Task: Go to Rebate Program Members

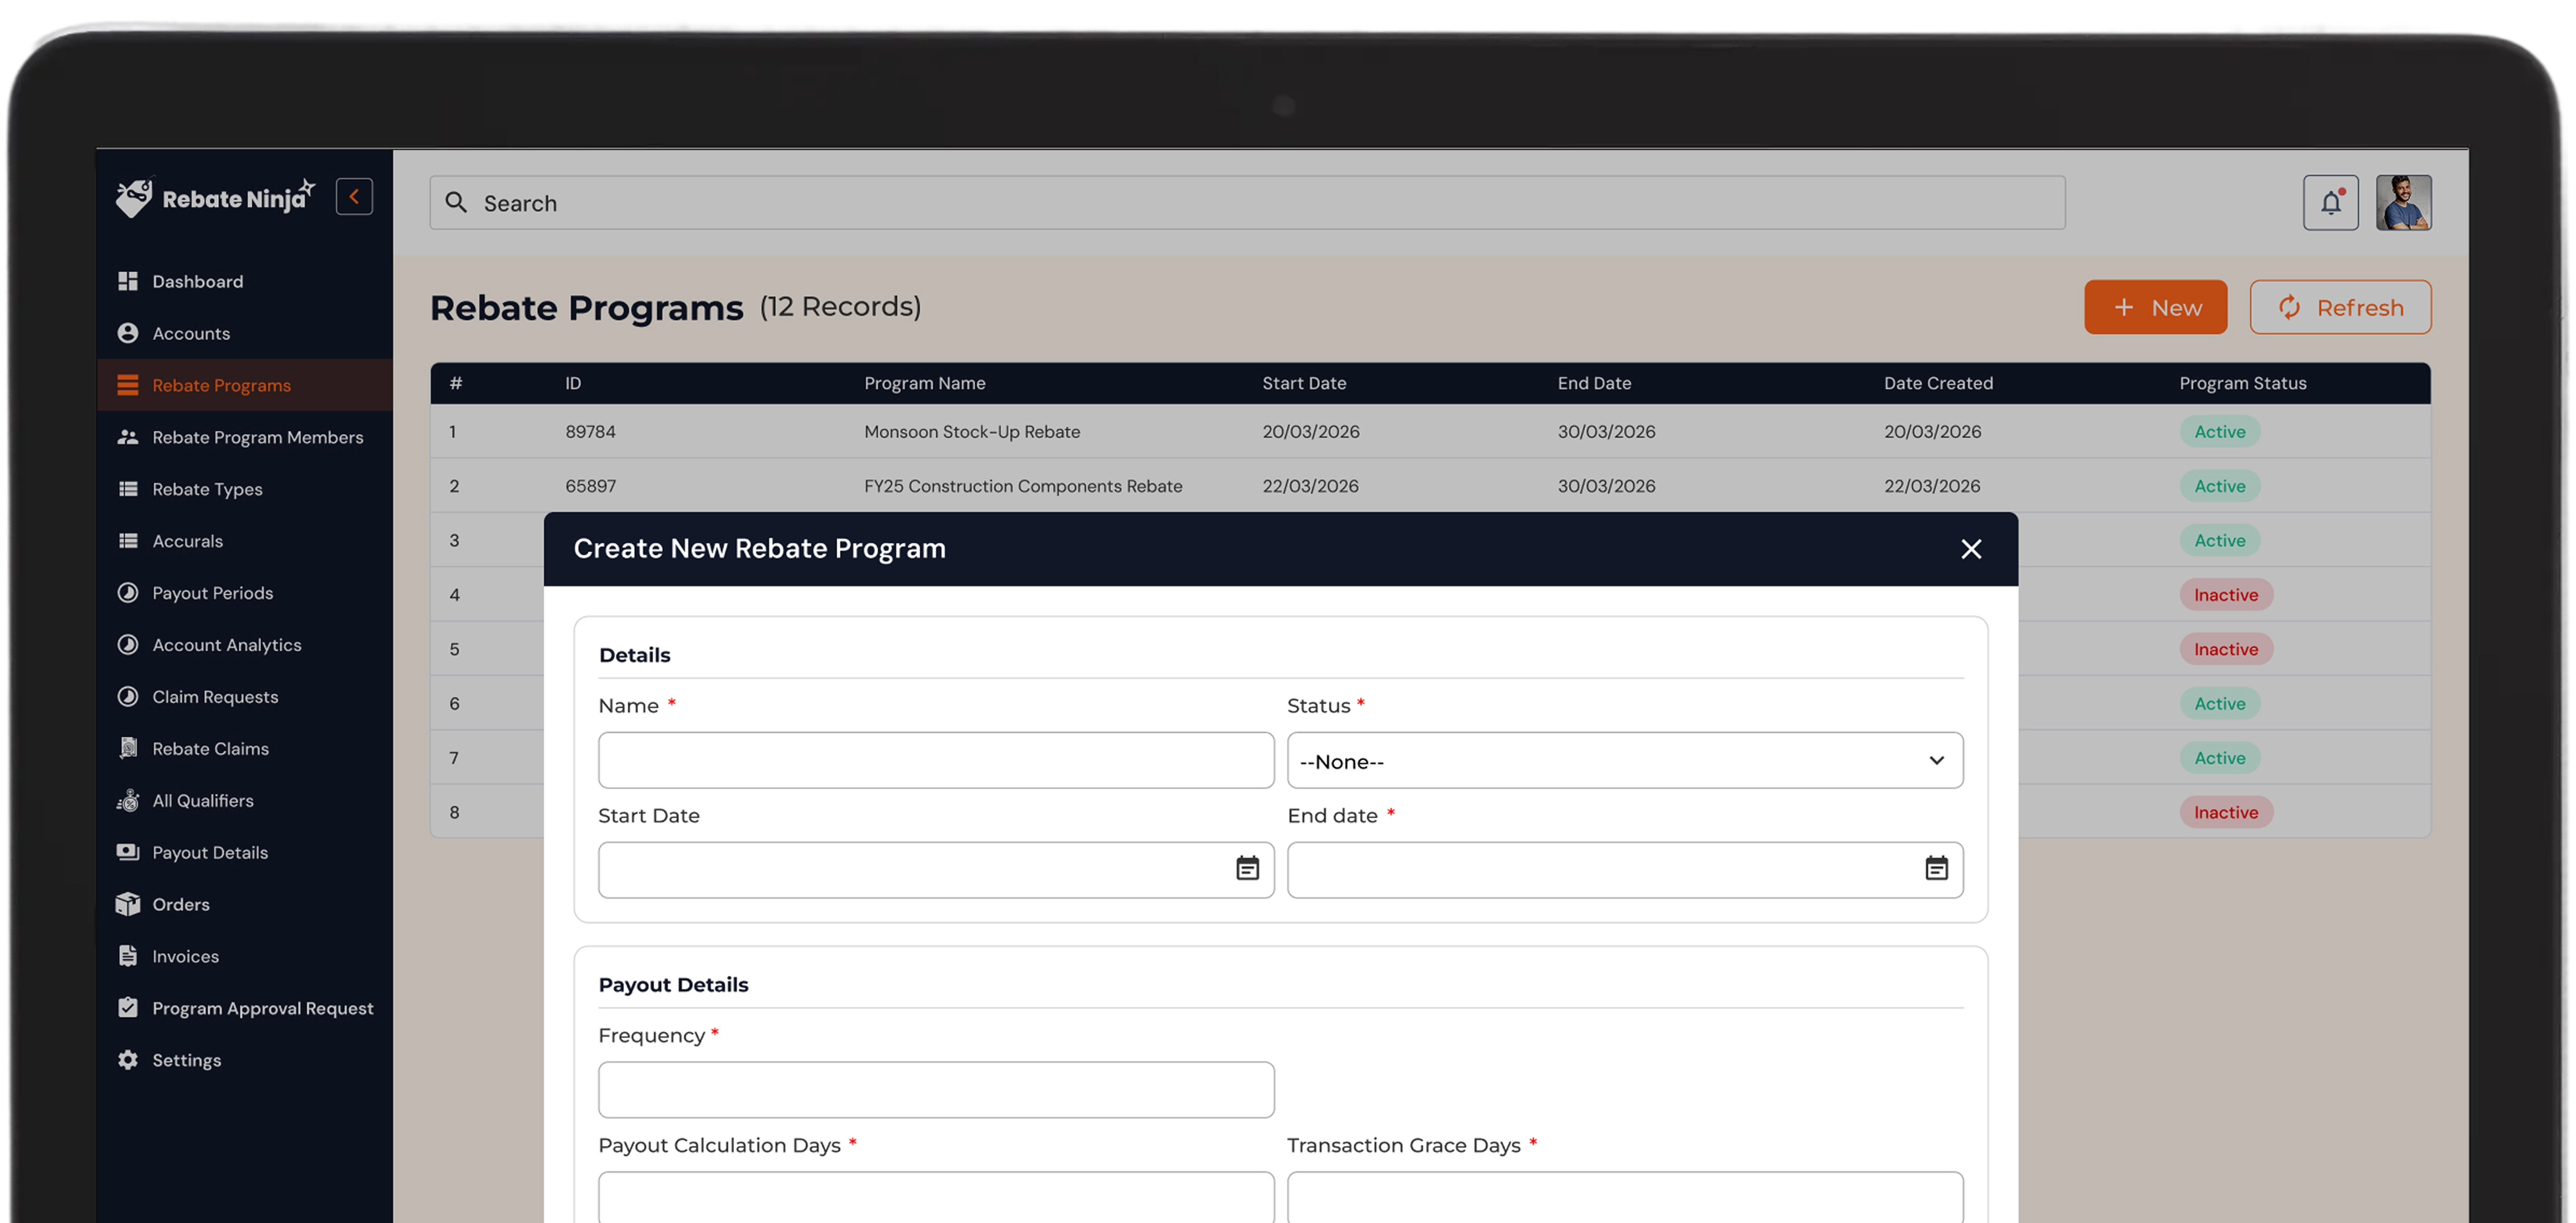Action: (x=257, y=437)
